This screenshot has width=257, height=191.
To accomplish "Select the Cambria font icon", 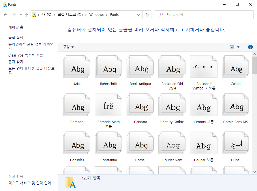I will point(77,105).
